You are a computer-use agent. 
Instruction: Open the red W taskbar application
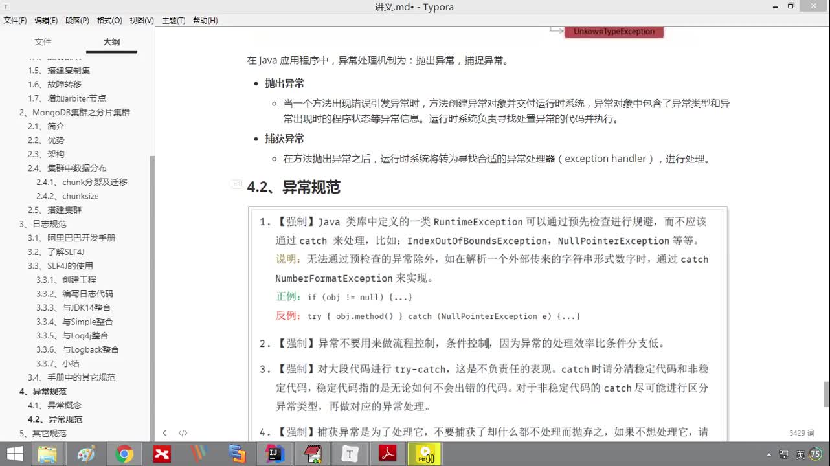[x=199, y=454]
